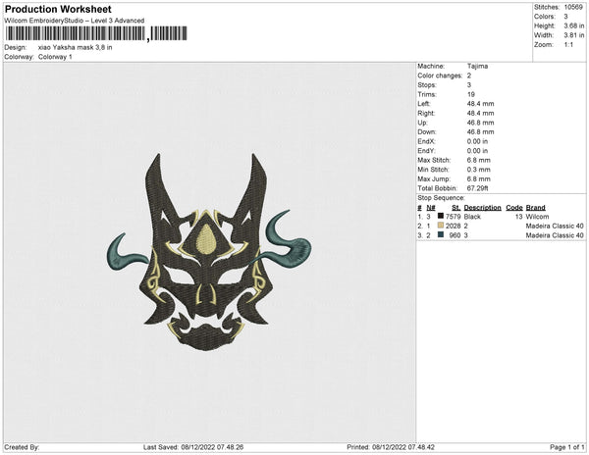This screenshot has height=455, width=589.
Task: Select 'Last Saved: 08/12/2022 07.48.26' text
Action: point(193,447)
